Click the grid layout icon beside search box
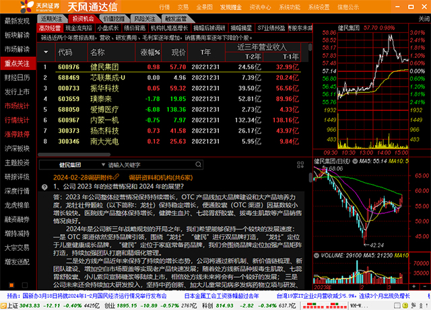This screenshot has height=310, width=431. coord(300,165)
